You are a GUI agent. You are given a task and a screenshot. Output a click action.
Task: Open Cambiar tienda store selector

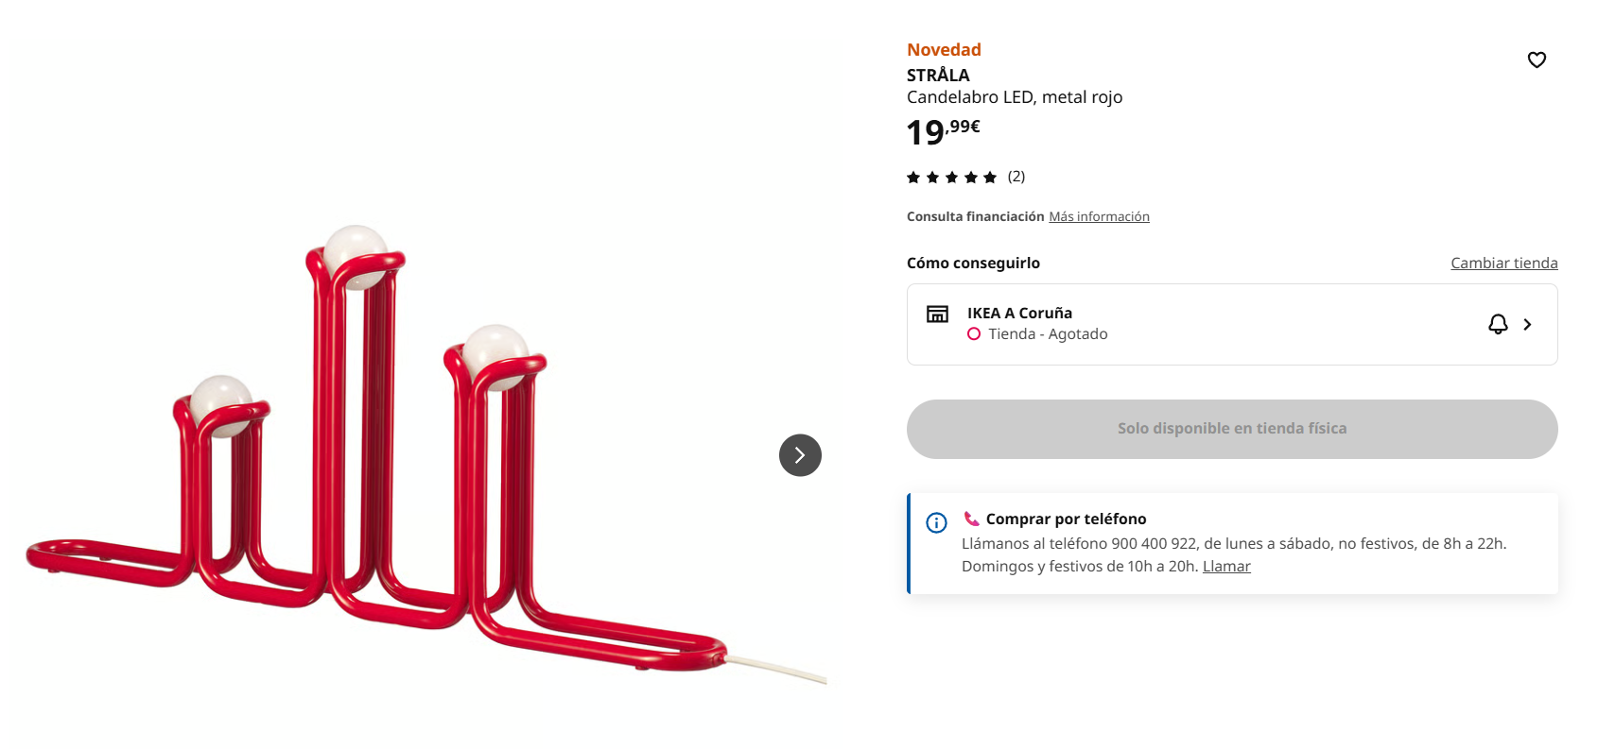[x=1504, y=263]
